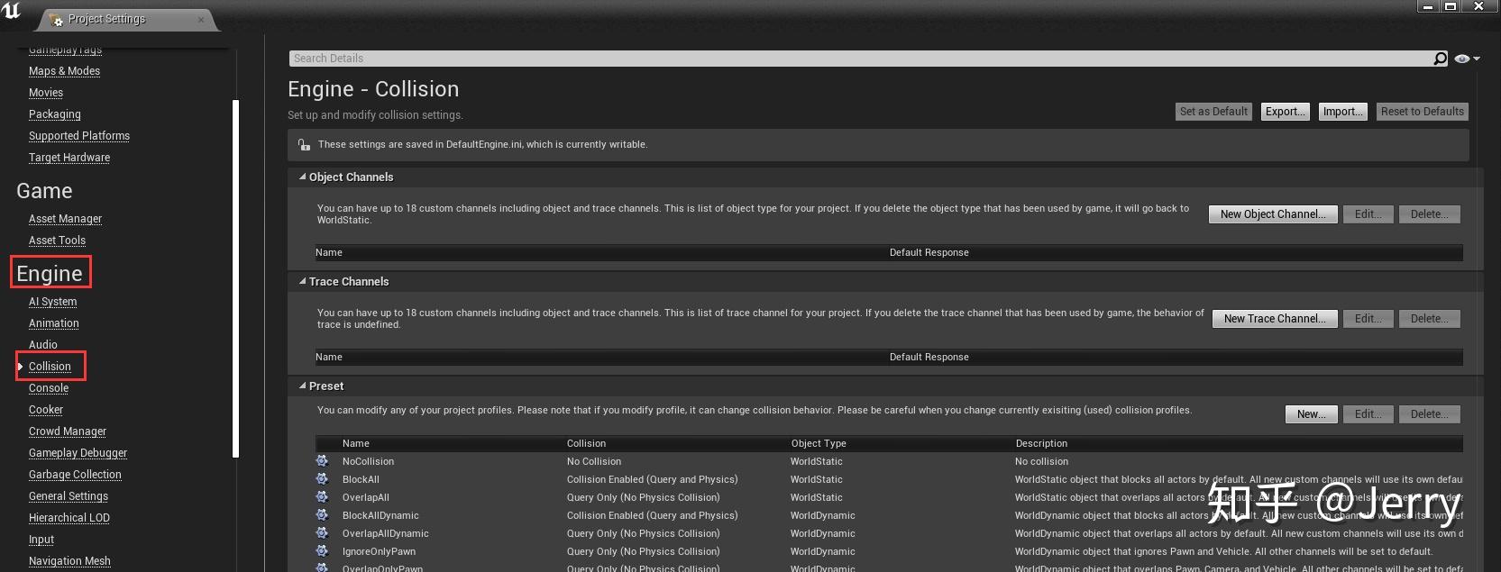Open Input settings

[x=41, y=540]
